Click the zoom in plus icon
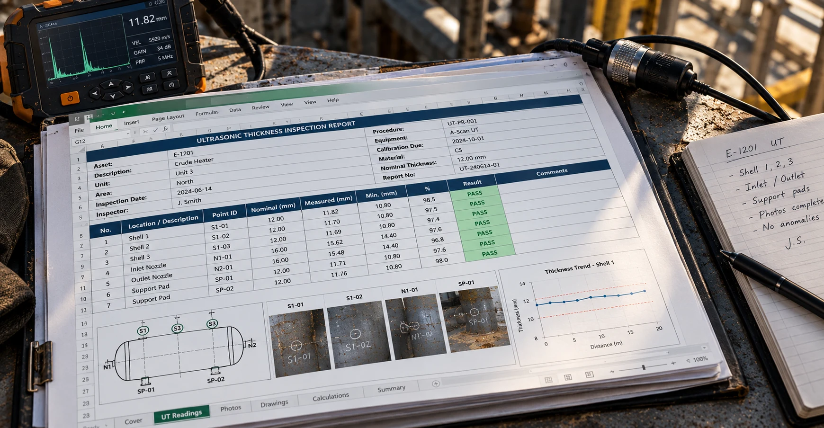Screen dimensions: 824x428 pos(673,364)
